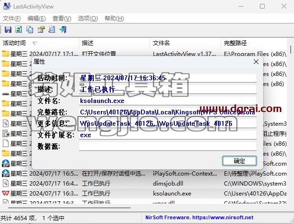
Task: Close the 属性 dialog with its X button
Action: [256, 62]
